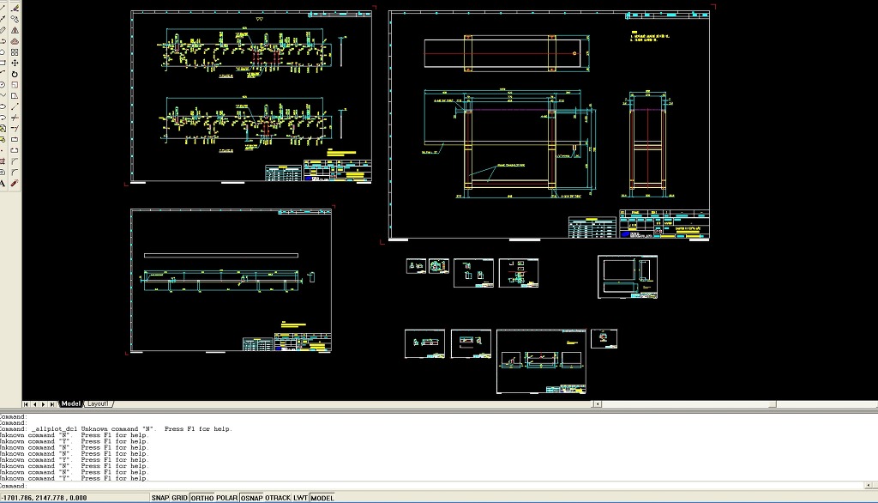Click the last-tab navigation arrow
Viewport: 878px width, 503px height.
click(x=53, y=403)
